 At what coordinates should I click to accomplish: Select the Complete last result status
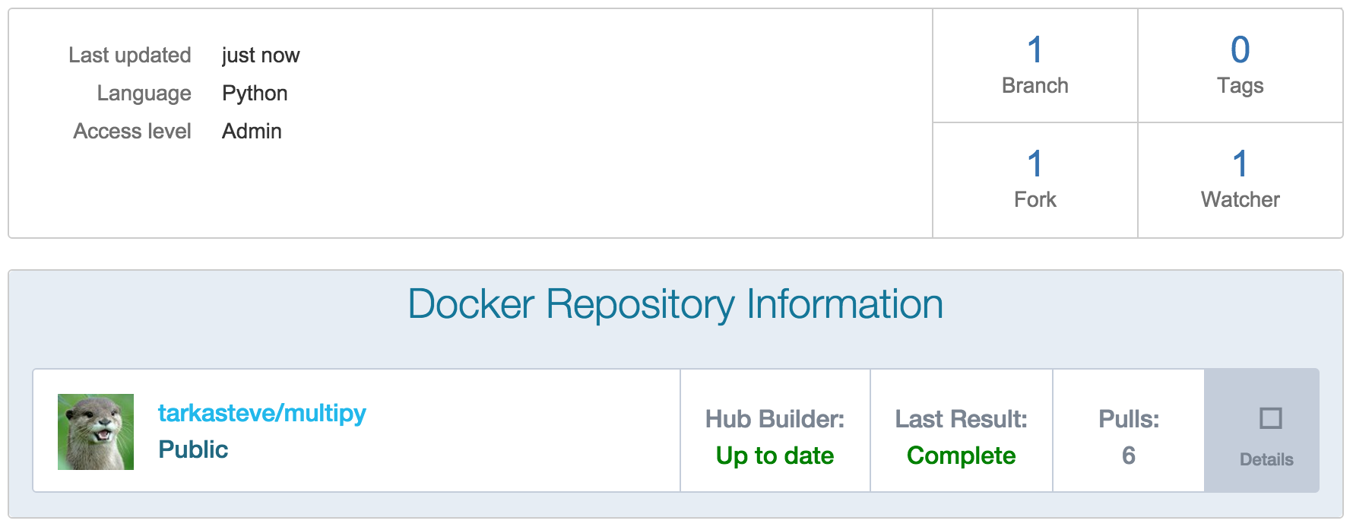pos(961,456)
